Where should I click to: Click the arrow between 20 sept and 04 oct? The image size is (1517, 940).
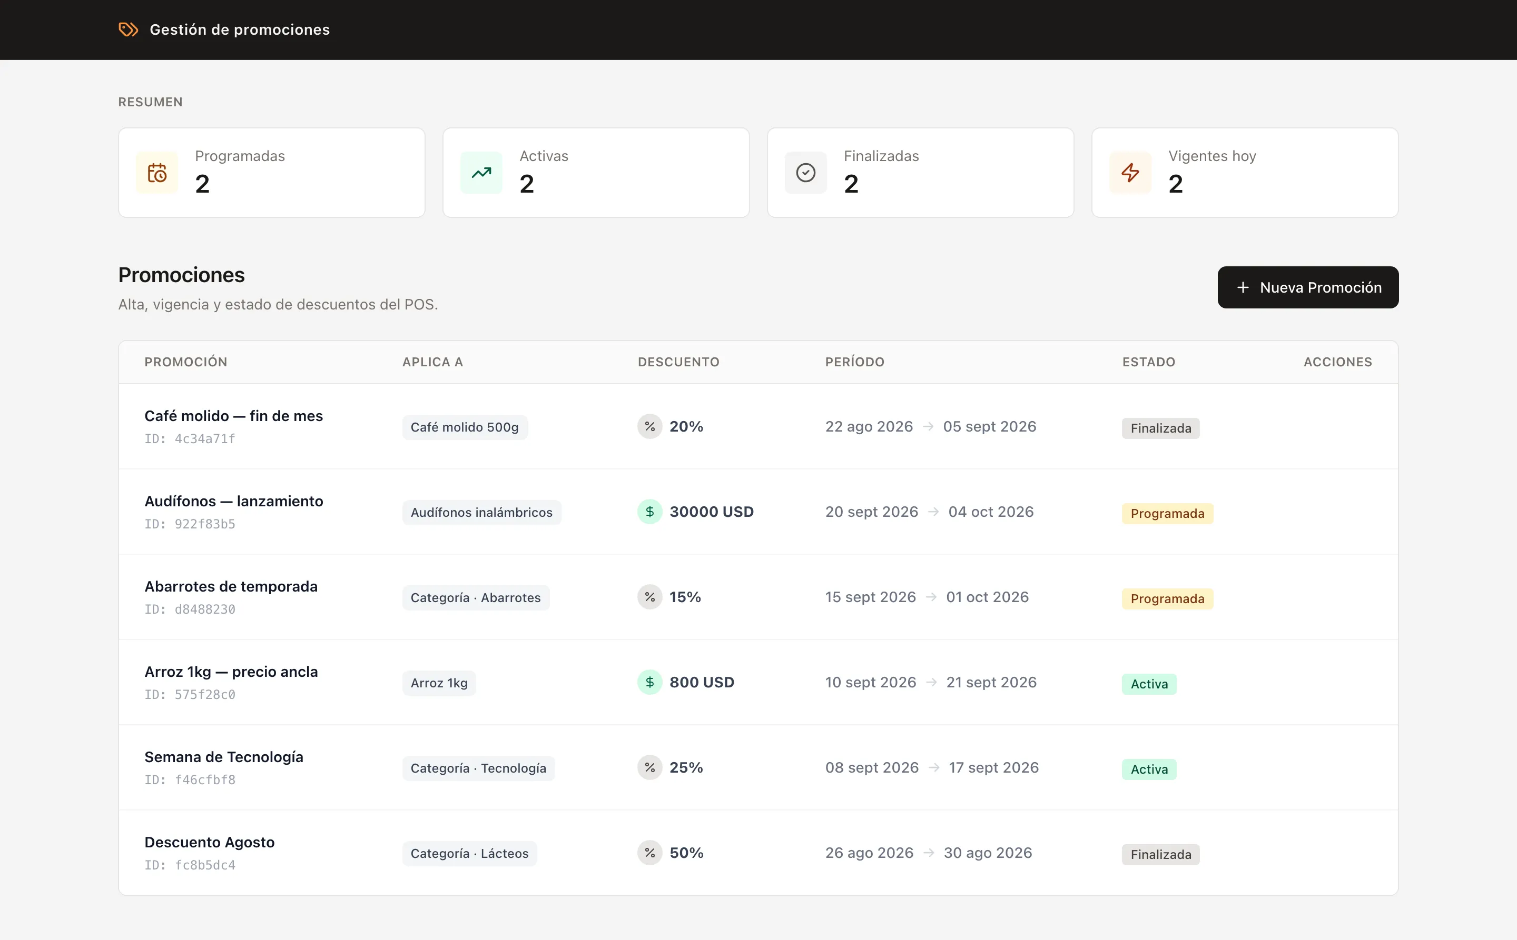(x=933, y=512)
